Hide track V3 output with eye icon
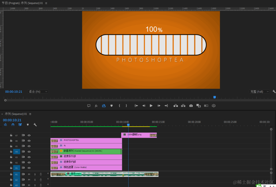276x187 pixels. 29,157
